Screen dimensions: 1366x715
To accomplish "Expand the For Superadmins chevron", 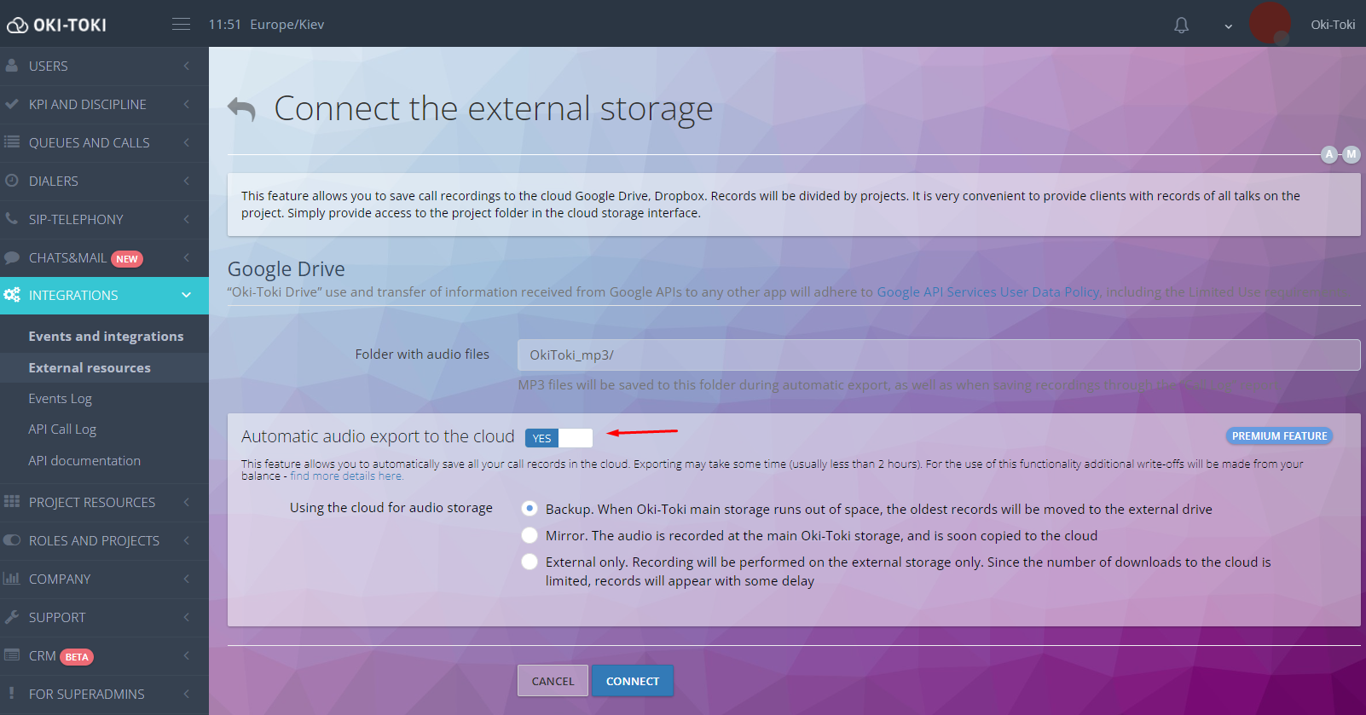I will [x=187, y=694].
